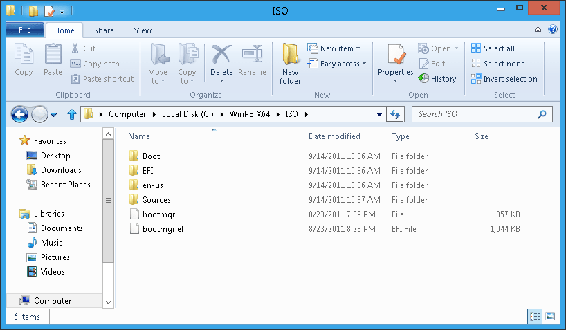Sort by the Type column header

pos(401,136)
